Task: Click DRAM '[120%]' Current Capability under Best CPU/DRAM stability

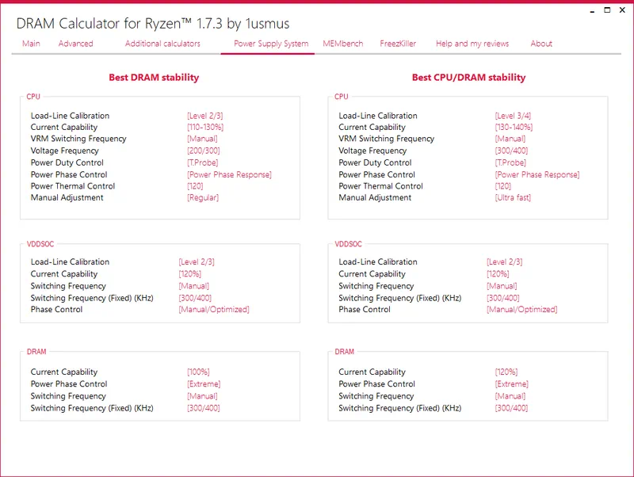Action: coord(506,372)
